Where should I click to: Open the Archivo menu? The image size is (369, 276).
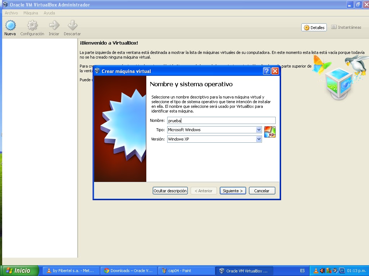11,13
